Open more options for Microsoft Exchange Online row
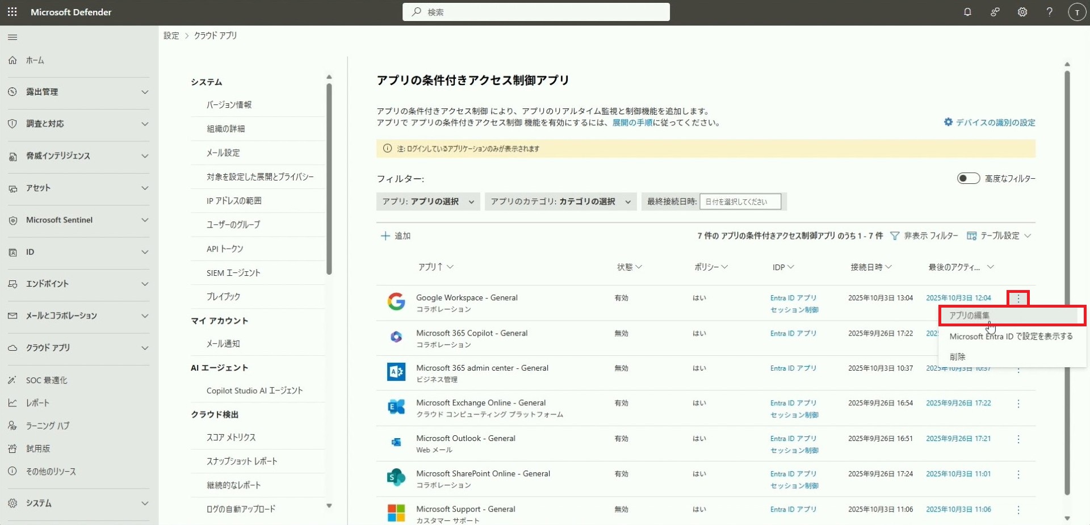Viewport: 1090px width, 525px height. (x=1018, y=404)
